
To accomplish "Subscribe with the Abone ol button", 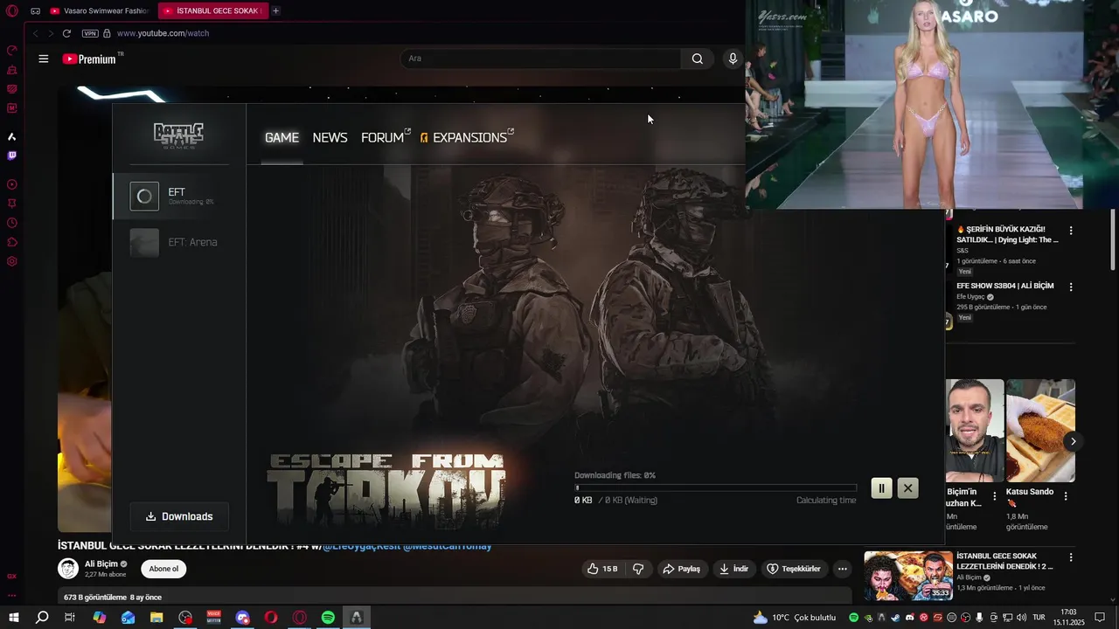I will coord(163,569).
